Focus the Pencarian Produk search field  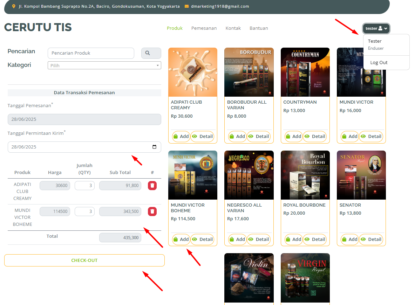[x=91, y=53]
